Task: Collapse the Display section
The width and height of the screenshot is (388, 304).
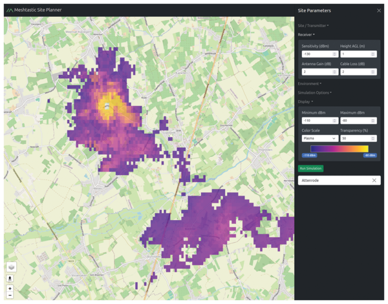Action: 305,101
